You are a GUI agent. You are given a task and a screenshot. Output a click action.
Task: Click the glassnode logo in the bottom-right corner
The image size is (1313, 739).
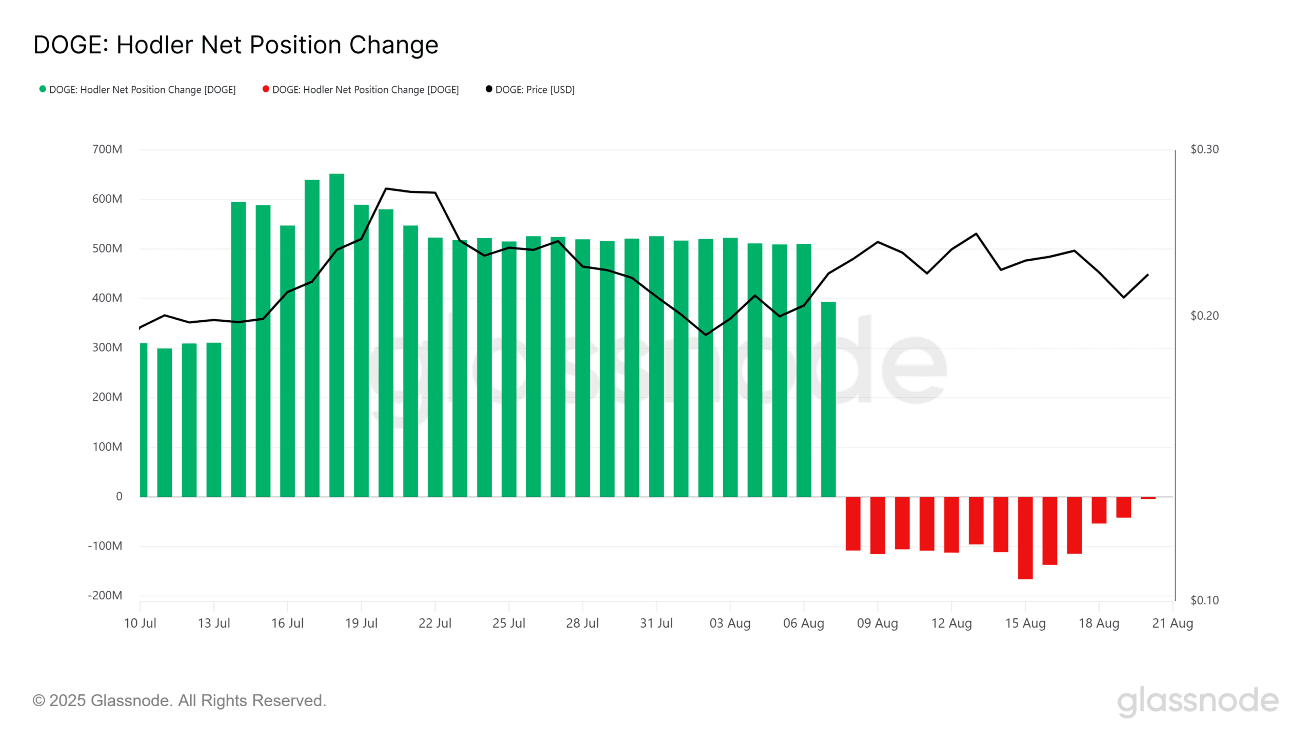[x=1198, y=701]
